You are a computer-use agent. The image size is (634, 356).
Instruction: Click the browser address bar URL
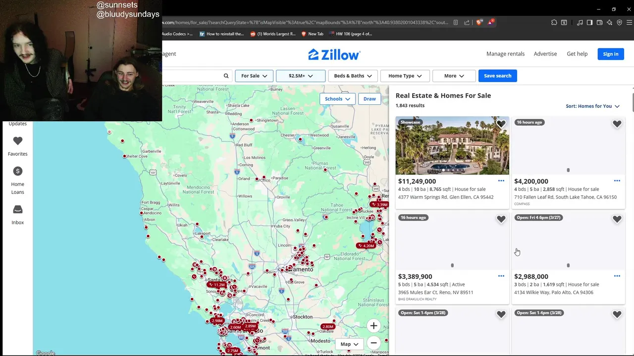(x=305, y=22)
